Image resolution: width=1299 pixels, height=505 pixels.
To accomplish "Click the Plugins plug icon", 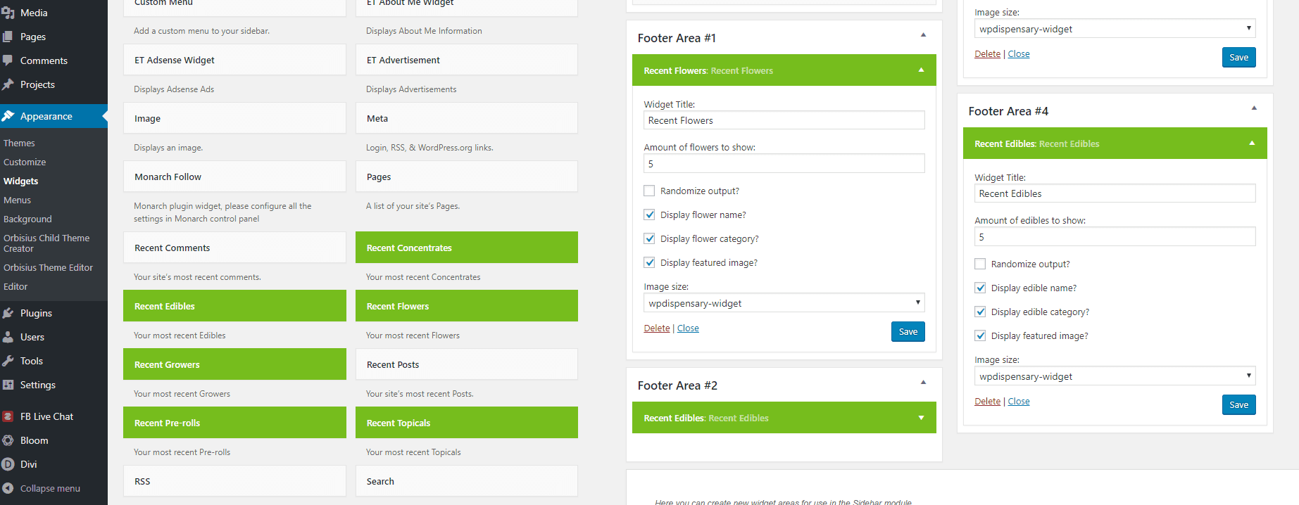I will pos(8,313).
